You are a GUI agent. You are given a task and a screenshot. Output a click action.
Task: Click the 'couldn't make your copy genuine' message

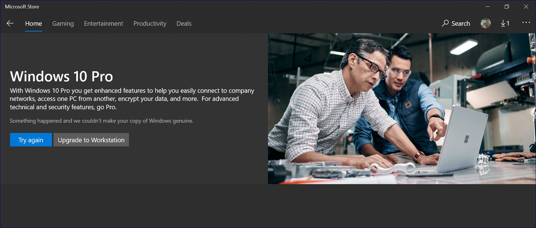102,121
